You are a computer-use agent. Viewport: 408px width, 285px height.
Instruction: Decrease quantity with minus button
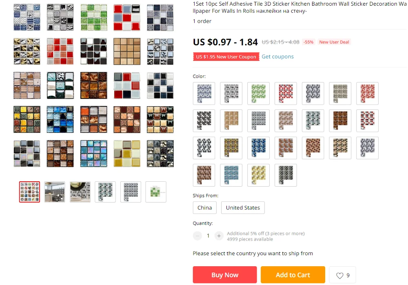[x=197, y=236]
